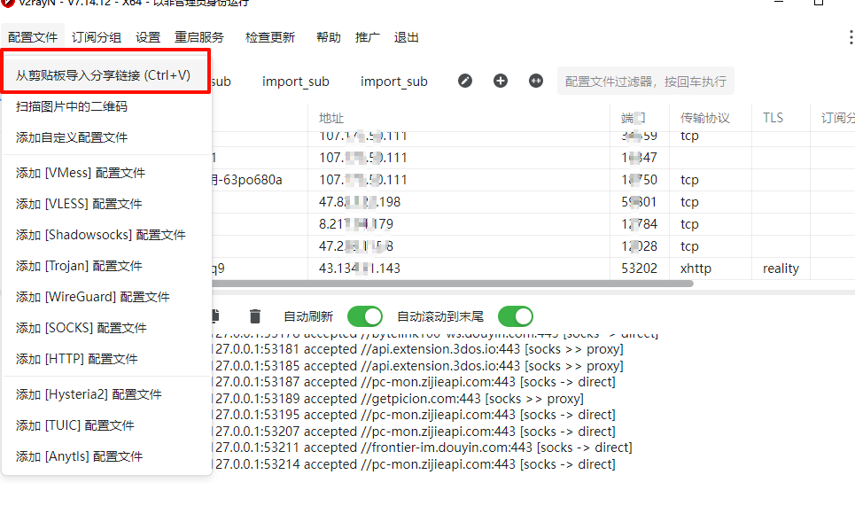The width and height of the screenshot is (855, 506).
Task: Open the 配置文件 menu
Action: [x=33, y=37]
